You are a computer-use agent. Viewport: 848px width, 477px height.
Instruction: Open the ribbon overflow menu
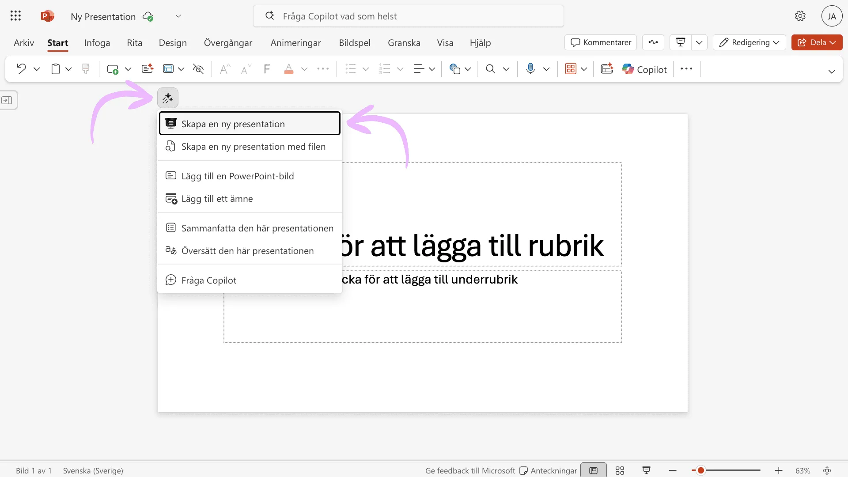tap(686, 69)
